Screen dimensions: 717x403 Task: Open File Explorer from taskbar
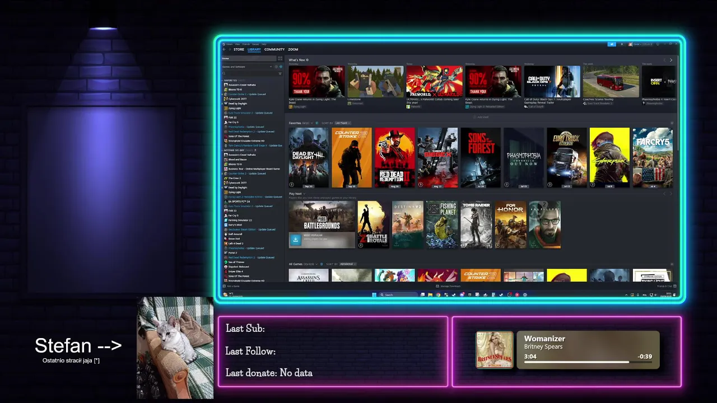(430, 295)
